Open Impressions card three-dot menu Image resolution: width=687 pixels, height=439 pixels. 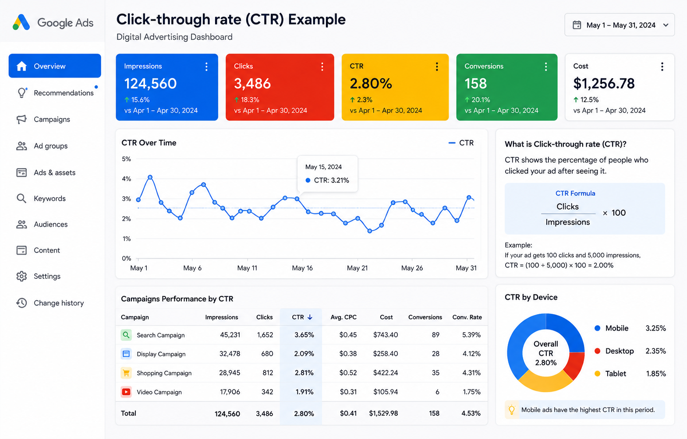[206, 67]
